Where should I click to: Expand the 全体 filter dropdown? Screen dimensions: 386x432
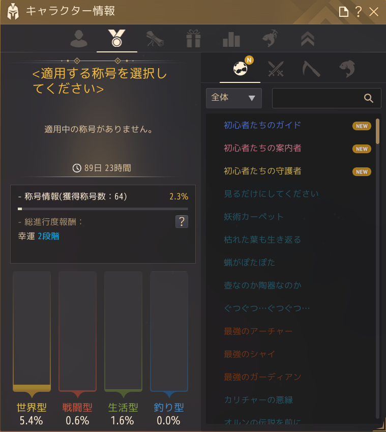click(234, 98)
